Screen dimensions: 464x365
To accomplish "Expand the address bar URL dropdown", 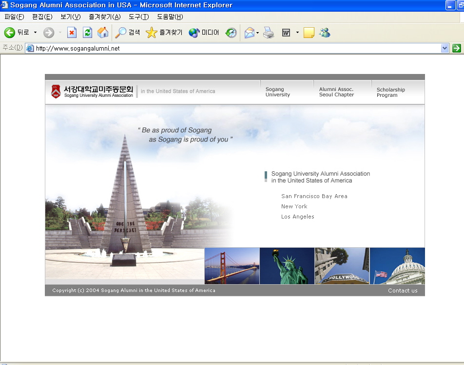I will tap(445, 48).
